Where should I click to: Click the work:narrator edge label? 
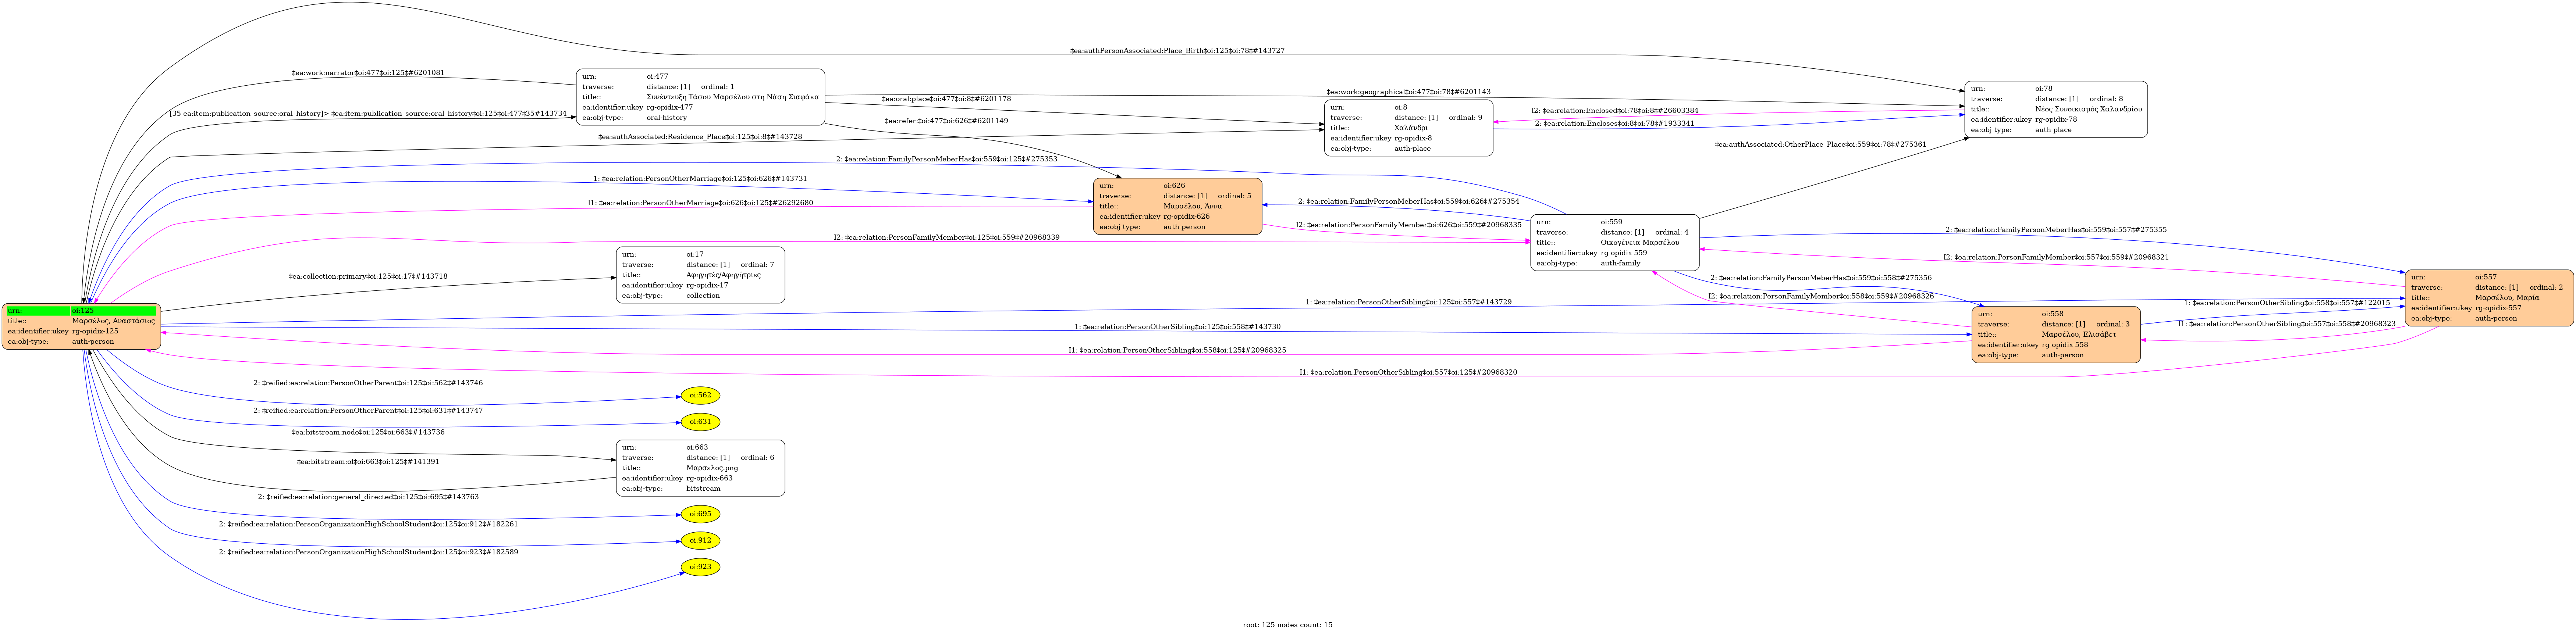click(367, 73)
